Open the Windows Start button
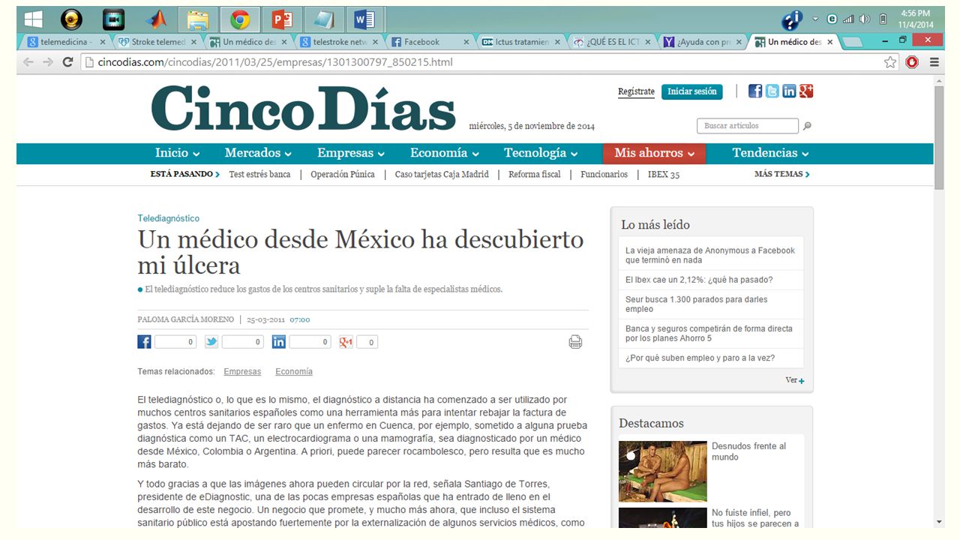The image size is (960, 540). 33,19
